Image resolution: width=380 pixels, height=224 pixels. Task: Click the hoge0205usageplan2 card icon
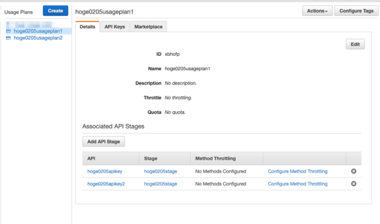click(x=8, y=38)
